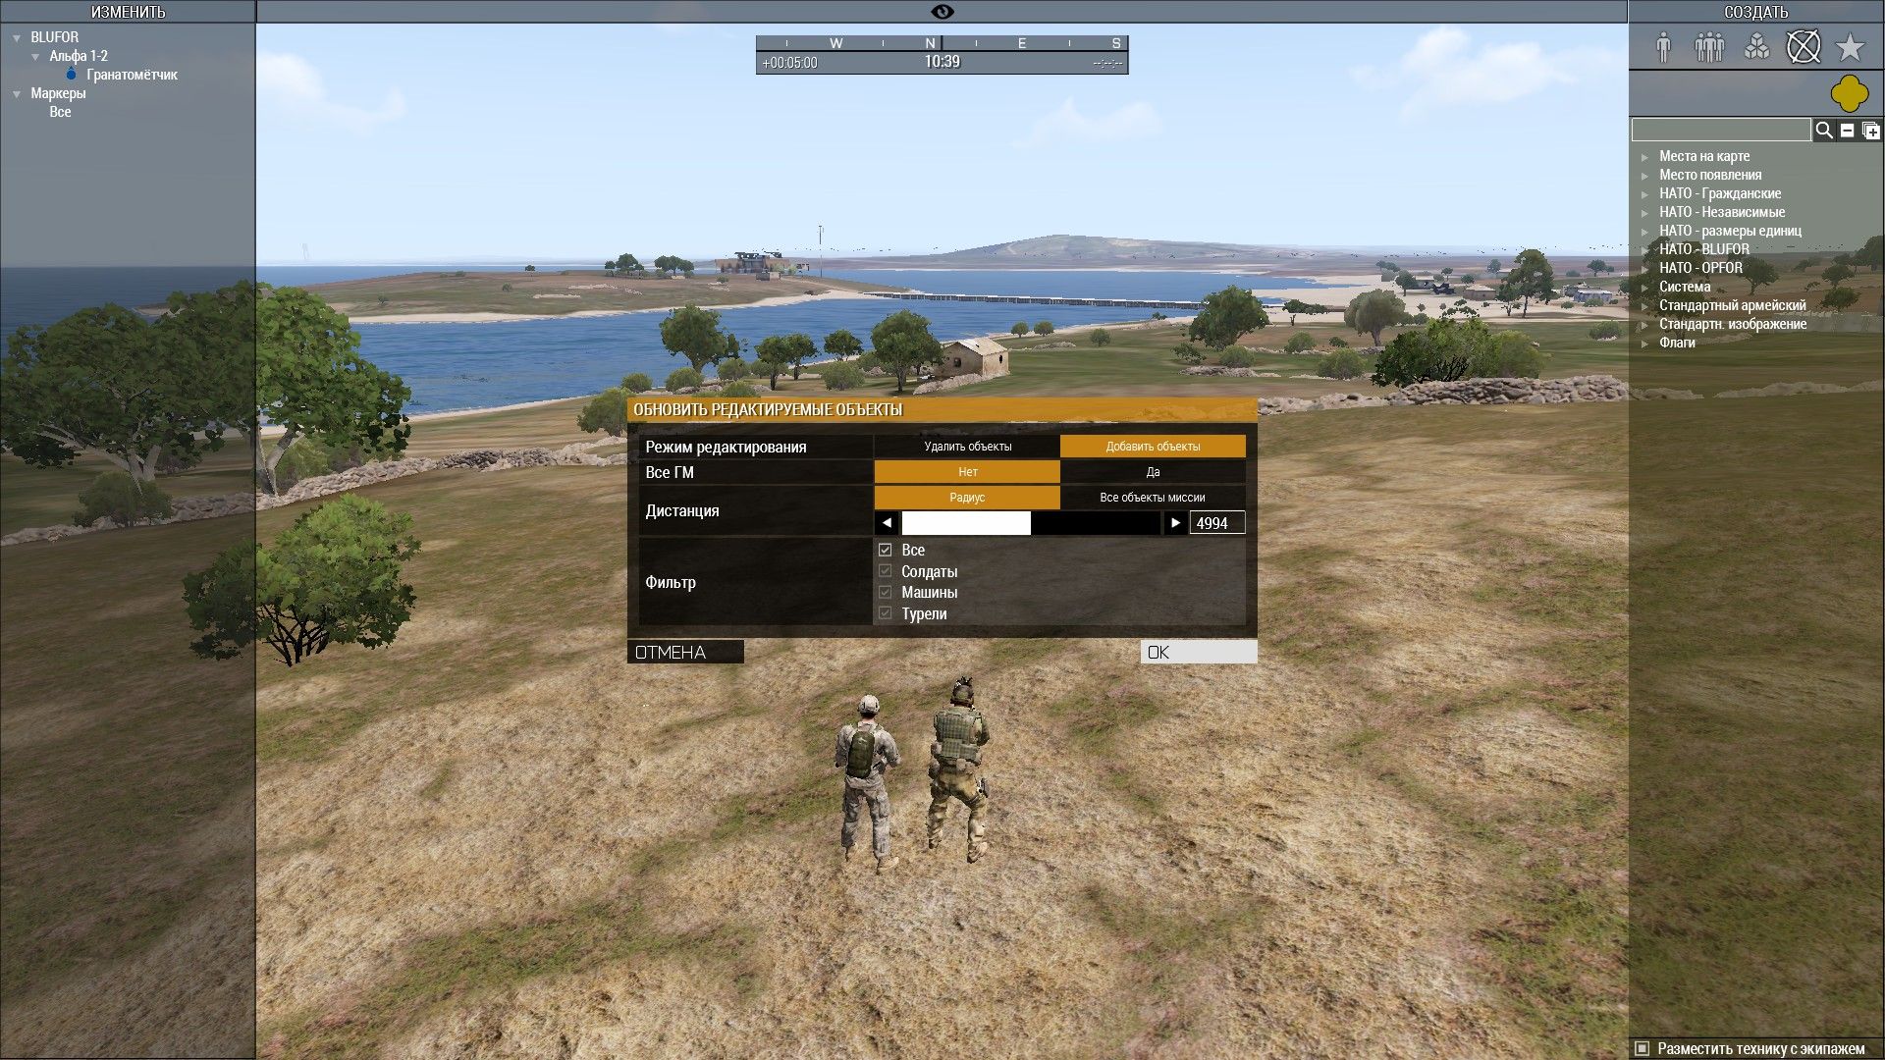Click the blue Гранатомётчик unit icon
Image resolution: width=1885 pixels, height=1060 pixels.
72,75
